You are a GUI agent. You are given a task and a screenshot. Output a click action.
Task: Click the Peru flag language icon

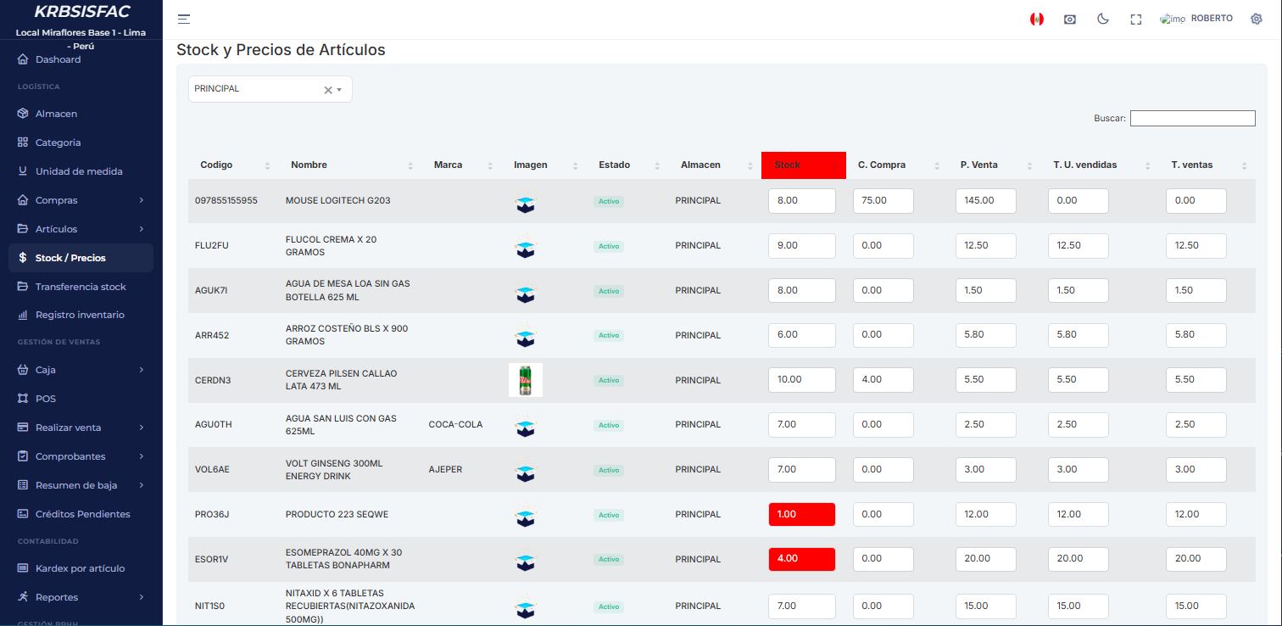(x=1036, y=19)
